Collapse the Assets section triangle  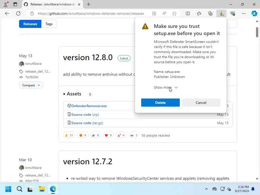coord(64,94)
